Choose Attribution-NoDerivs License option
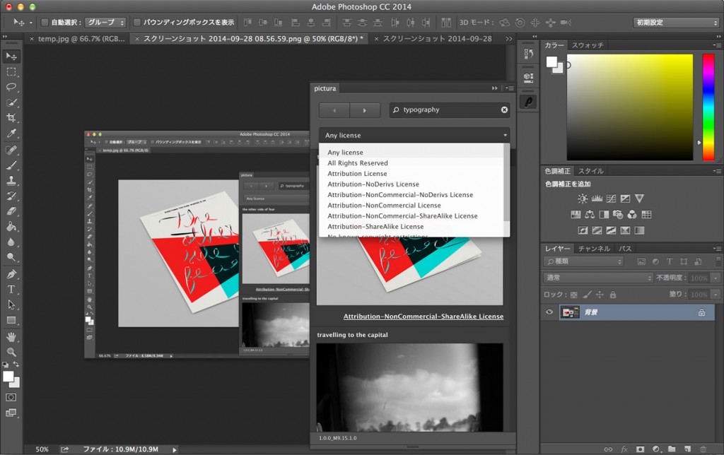Viewport: 724px width, 455px height. tap(373, 184)
